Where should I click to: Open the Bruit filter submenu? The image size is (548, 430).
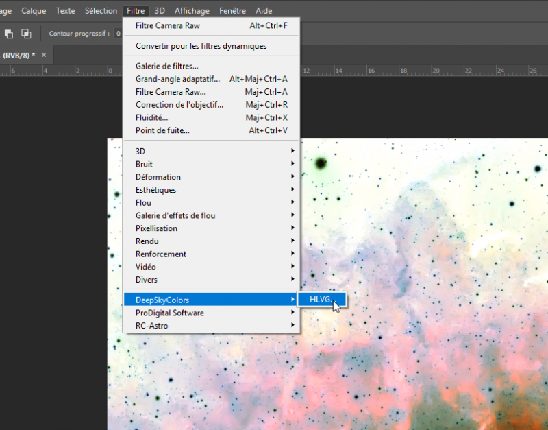[211, 164]
